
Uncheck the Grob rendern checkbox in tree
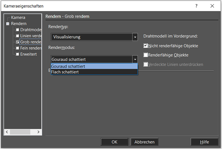[x=17, y=42]
